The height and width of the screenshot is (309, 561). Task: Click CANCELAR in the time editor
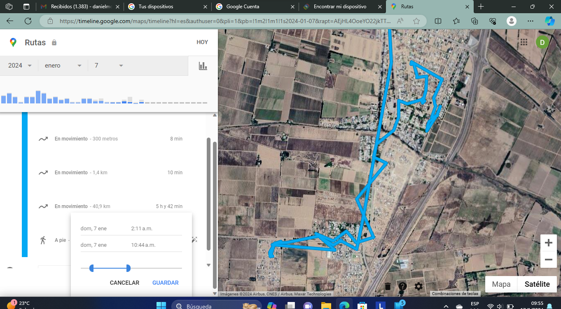pyautogui.click(x=124, y=283)
